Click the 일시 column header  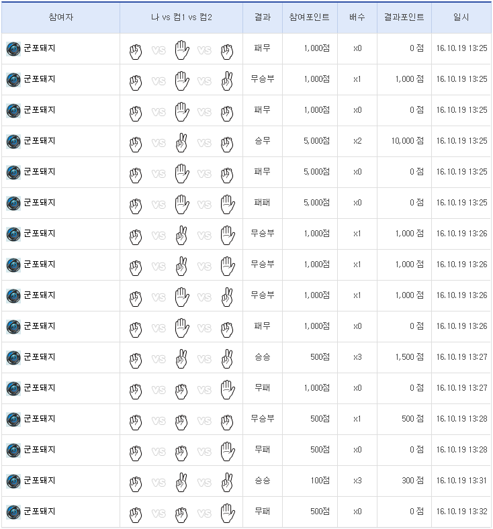tap(461, 17)
